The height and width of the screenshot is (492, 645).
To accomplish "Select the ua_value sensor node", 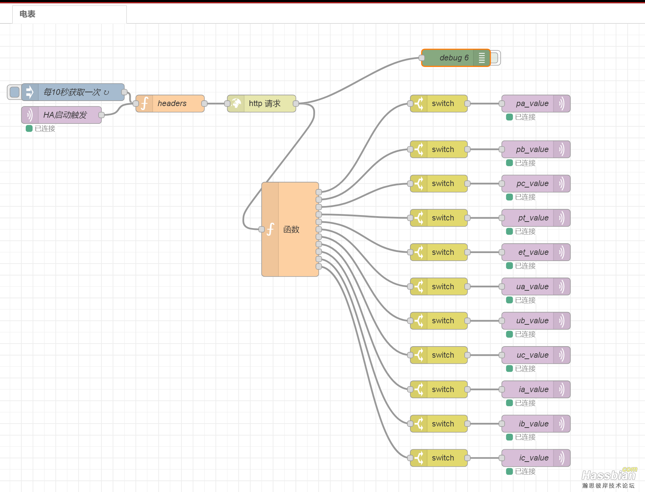I will tap(536, 286).
